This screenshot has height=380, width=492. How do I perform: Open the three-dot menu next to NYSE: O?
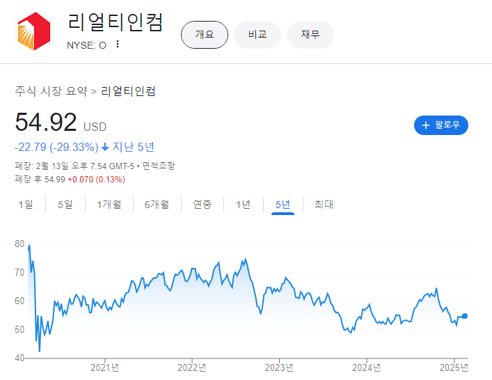tap(118, 45)
